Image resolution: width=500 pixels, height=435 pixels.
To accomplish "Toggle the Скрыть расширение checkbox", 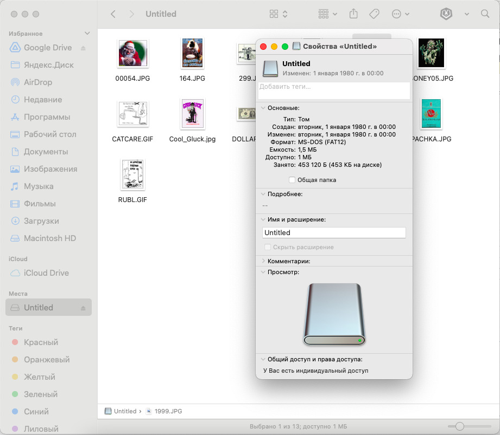I will (267, 247).
